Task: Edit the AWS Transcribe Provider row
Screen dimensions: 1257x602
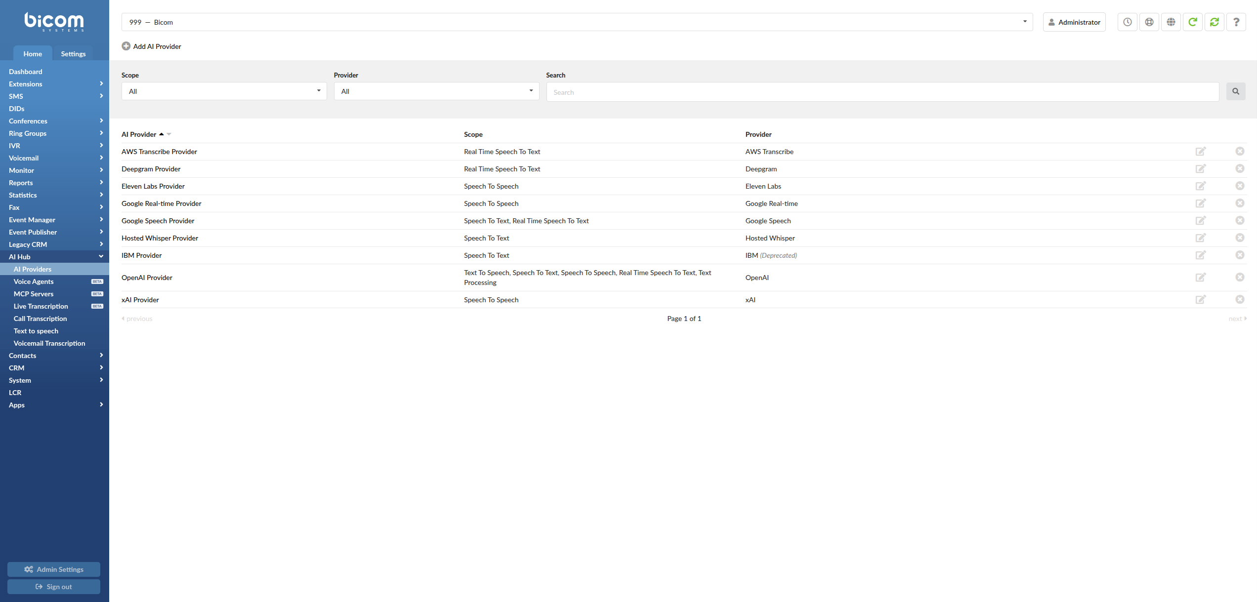Action: click(x=1200, y=152)
